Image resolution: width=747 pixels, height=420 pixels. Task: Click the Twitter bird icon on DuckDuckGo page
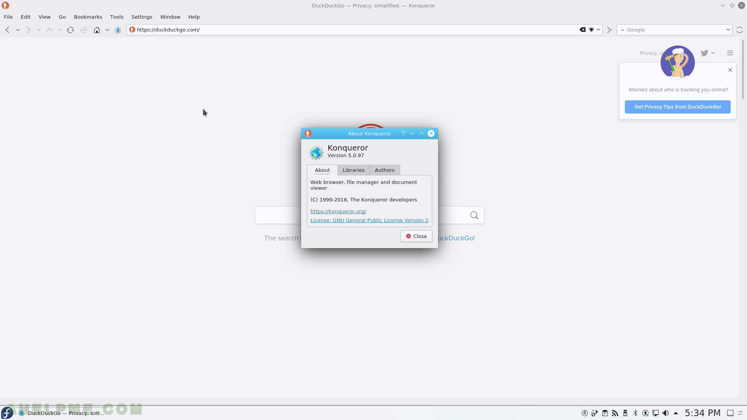coord(704,53)
